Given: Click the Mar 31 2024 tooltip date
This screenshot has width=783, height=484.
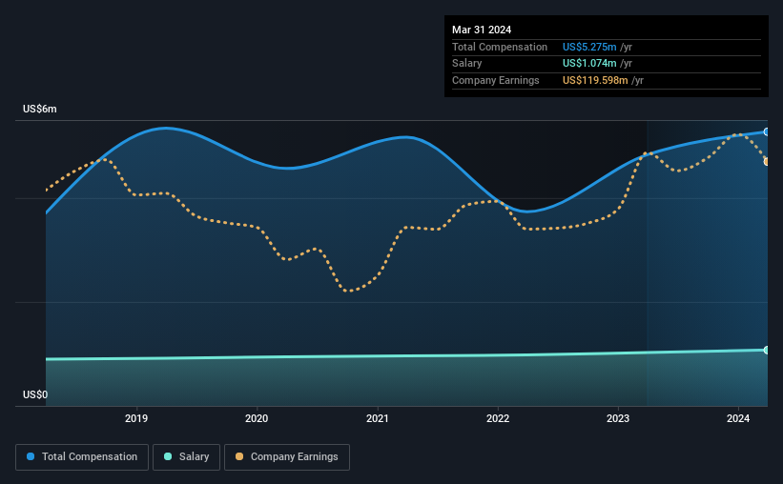Looking at the screenshot, I should point(482,30).
